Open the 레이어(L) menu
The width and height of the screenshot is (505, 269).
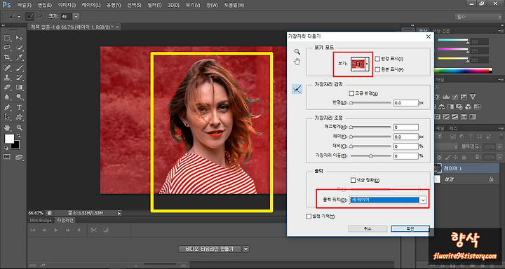(90, 5)
